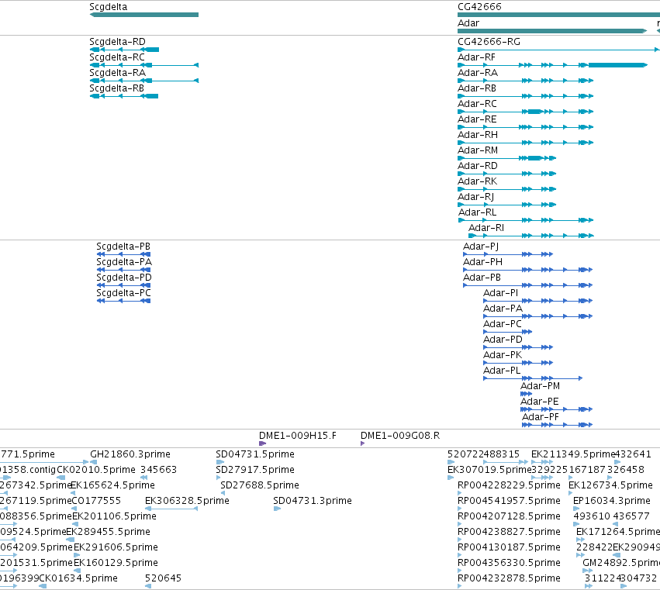Screen dimensions: 660x590
Task: Click the CK01634.5prime EST label
Action: pyautogui.click(x=78, y=578)
